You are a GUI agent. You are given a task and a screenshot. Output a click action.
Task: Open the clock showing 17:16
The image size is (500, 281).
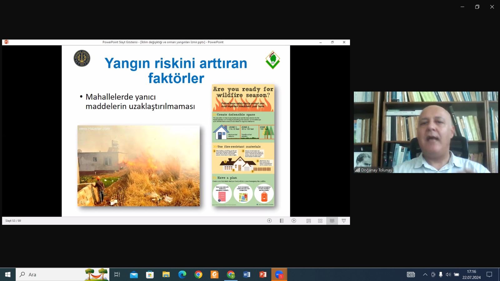(471, 274)
